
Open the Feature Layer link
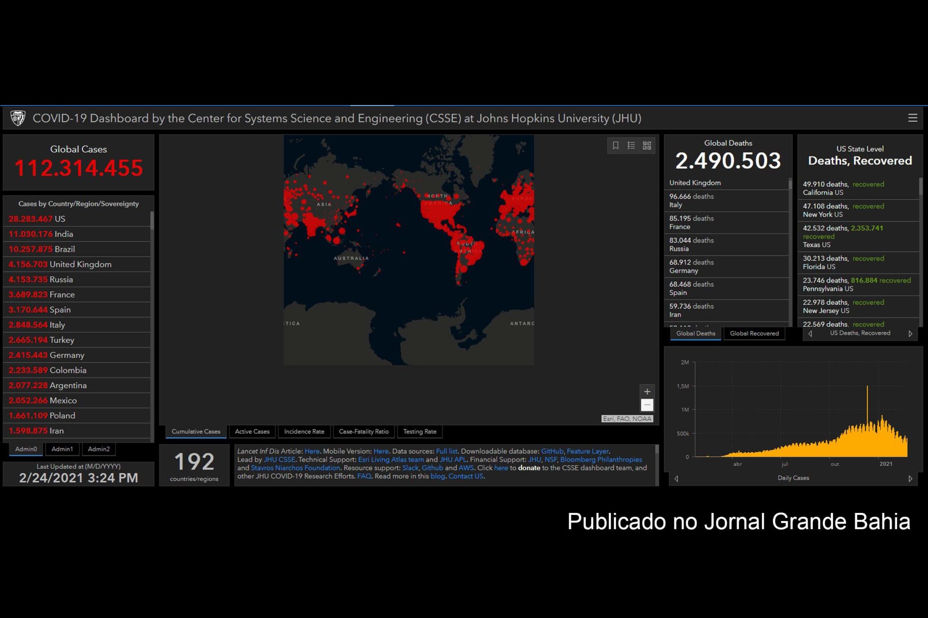pos(588,451)
